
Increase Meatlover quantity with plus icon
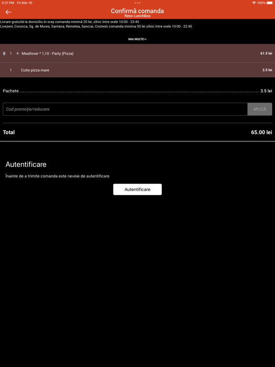pos(18,54)
